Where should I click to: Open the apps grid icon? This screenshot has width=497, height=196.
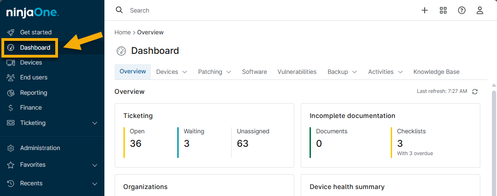[443, 10]
